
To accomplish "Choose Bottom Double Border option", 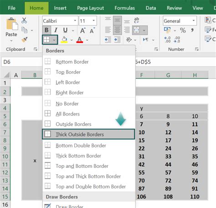I will (x=88, y=146).
